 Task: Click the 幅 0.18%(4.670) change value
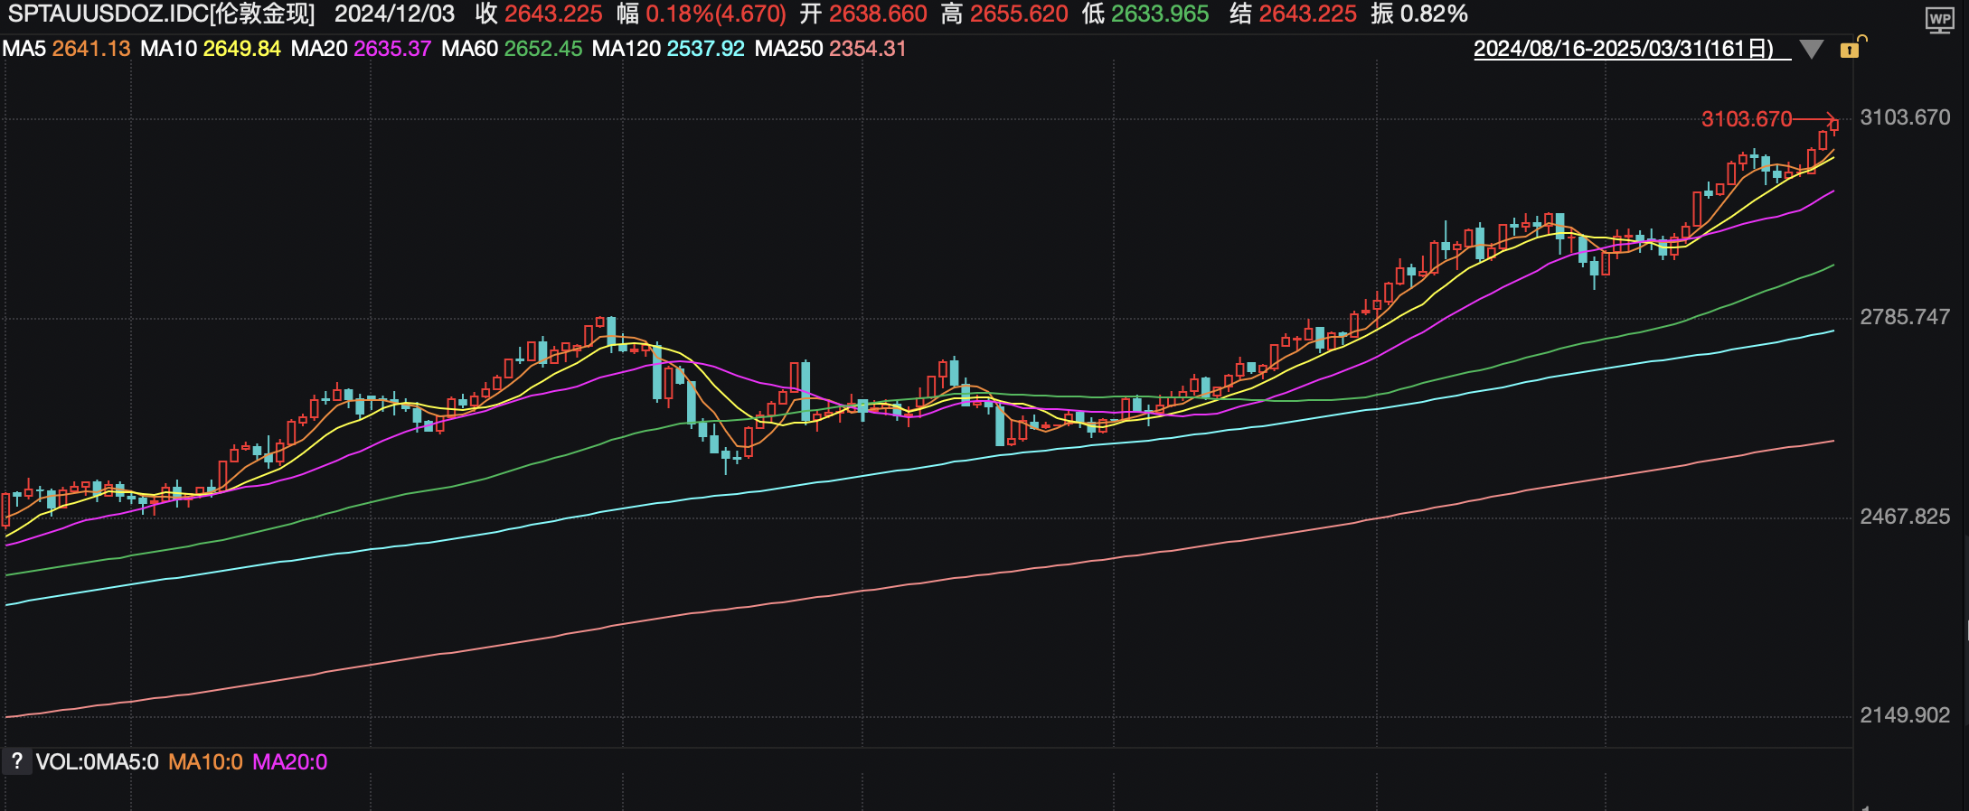702,14
